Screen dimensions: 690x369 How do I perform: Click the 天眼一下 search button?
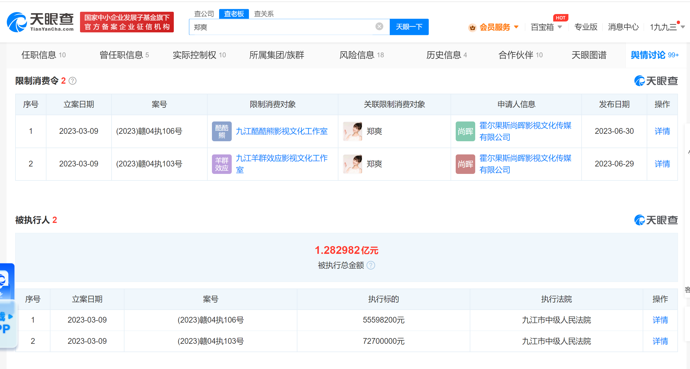(x=409, y=27)
